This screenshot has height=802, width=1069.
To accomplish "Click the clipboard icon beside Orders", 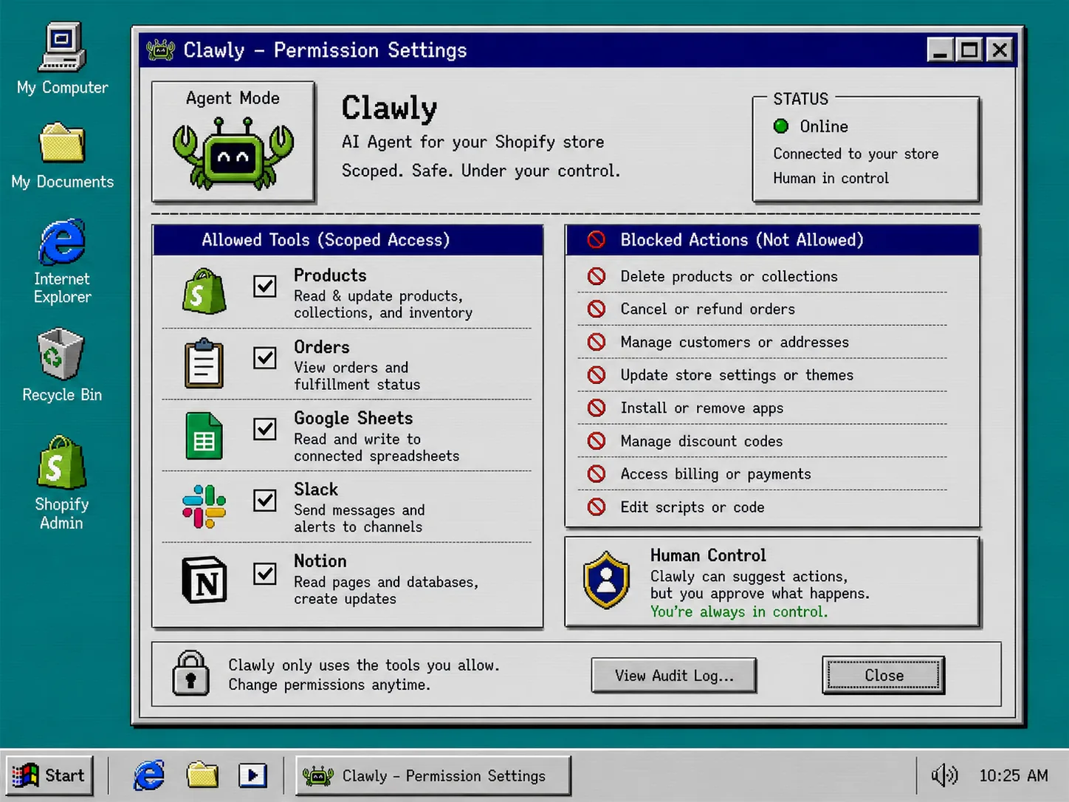I will click(204, 363).
